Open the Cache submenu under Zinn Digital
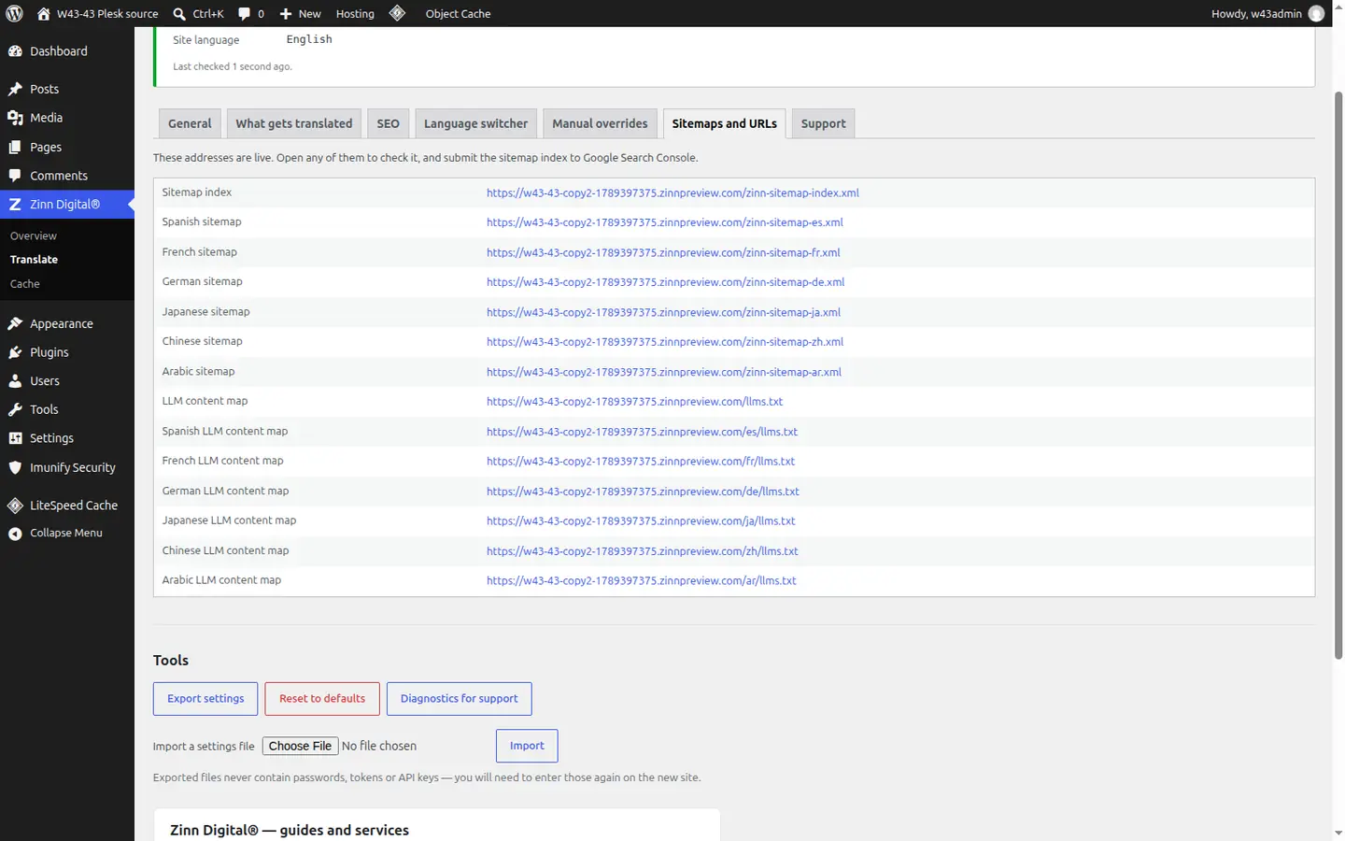Viewport: 1345px width, 841px height. pos(25,284)
